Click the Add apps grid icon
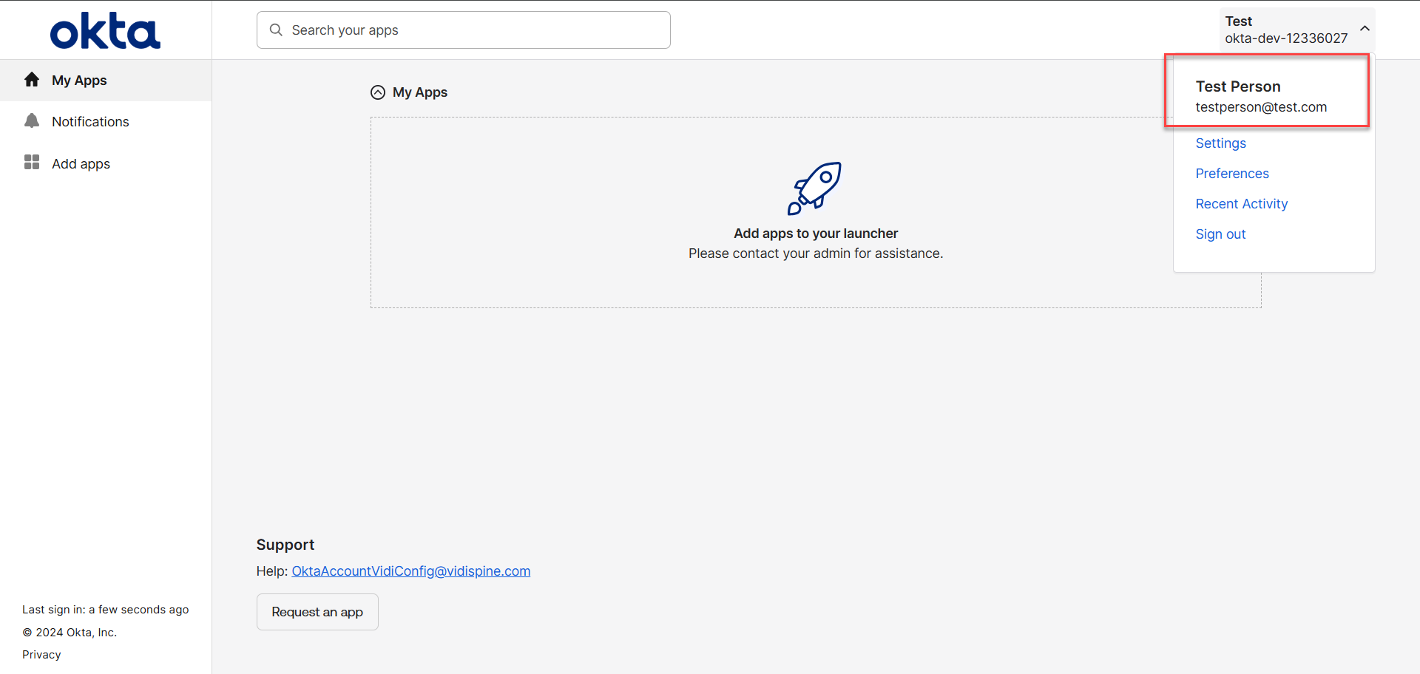1420x674 pixels. pyautogui.click(x=32, y=163)
